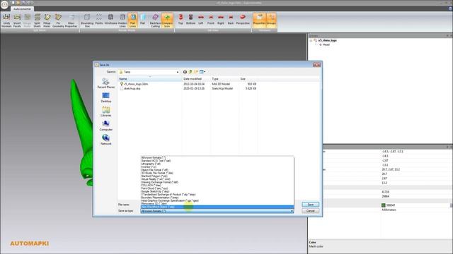
Task: Choose Lithography (*.stl) format
Action: point(217,164)
